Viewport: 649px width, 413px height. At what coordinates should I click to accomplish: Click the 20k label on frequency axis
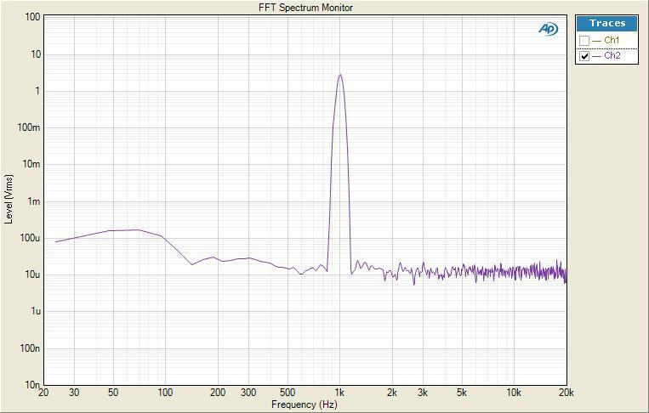tap(566, 393)
